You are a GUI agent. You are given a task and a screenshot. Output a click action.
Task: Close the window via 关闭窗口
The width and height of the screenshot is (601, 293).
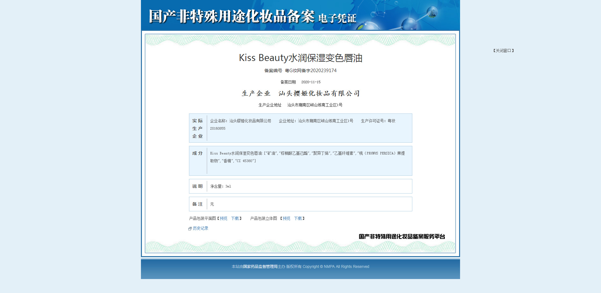[x=504, y=51]
